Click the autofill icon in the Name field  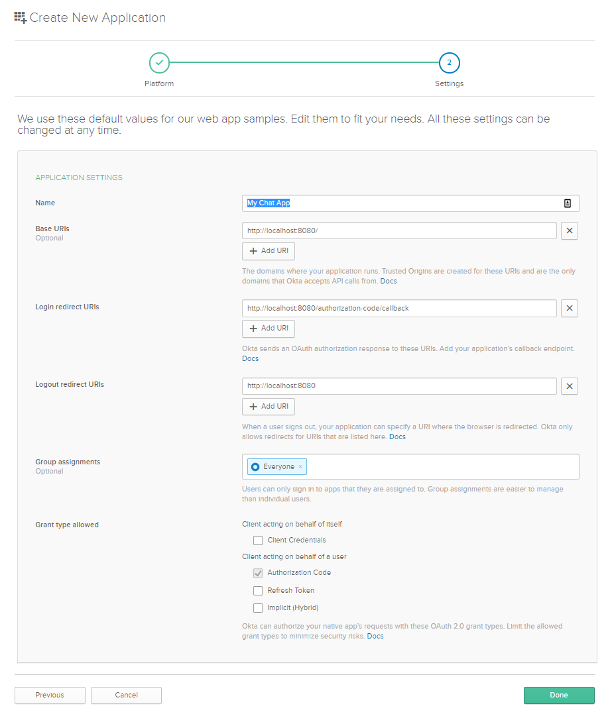[x=568, y=203]
